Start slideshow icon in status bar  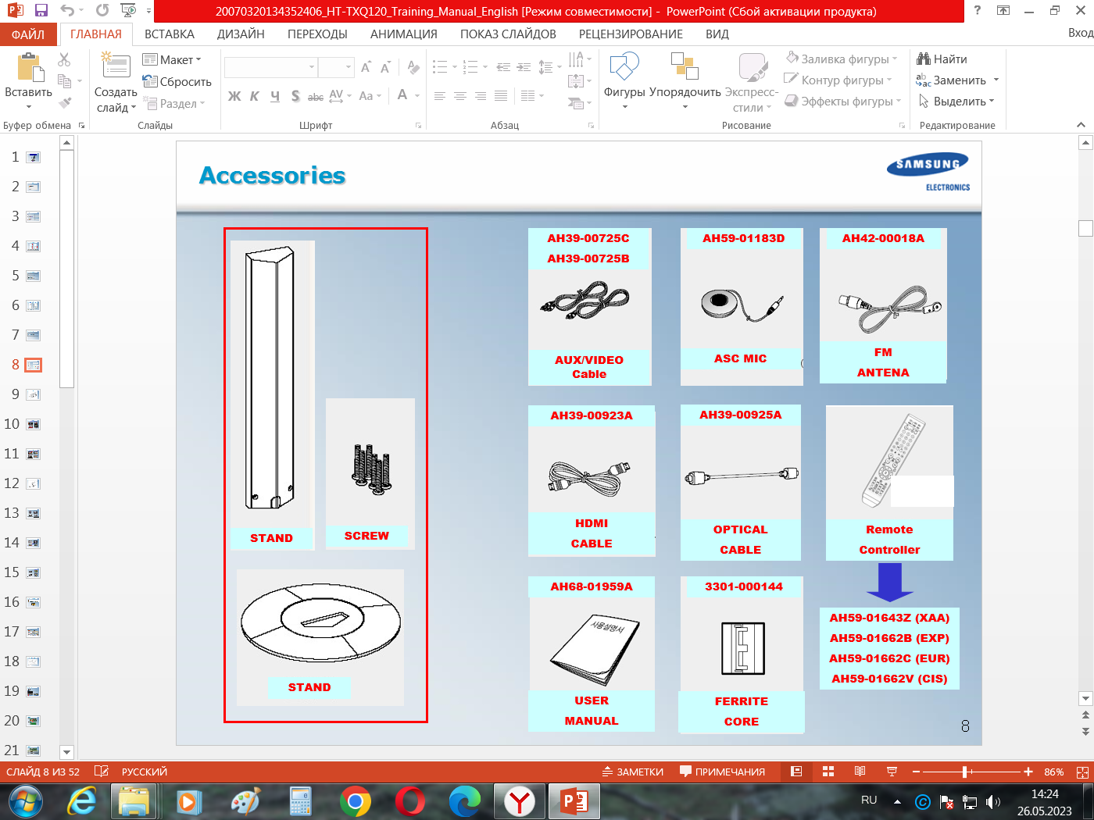click(892, 772)
